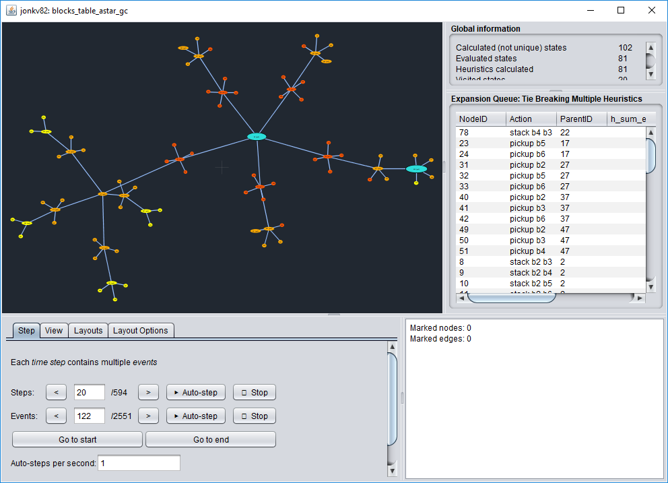Click the Expansion Queue horizontal scrollbar right arrow
The image size is (668, 483).
[640, 298]
